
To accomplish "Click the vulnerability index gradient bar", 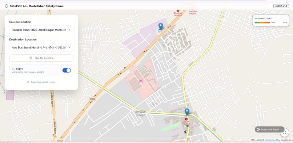I will point(262,22).
